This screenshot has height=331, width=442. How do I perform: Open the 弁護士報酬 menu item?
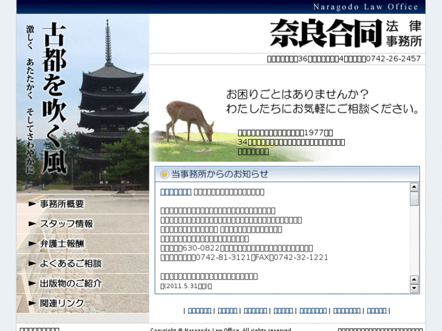tap(62, 244)
